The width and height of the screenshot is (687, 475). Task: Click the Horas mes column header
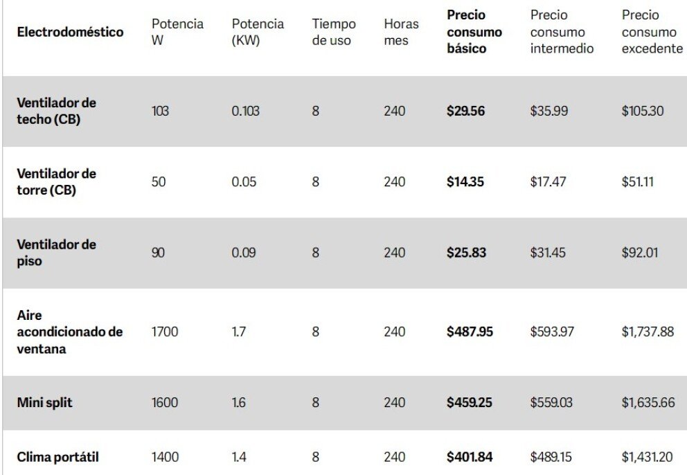401,32
